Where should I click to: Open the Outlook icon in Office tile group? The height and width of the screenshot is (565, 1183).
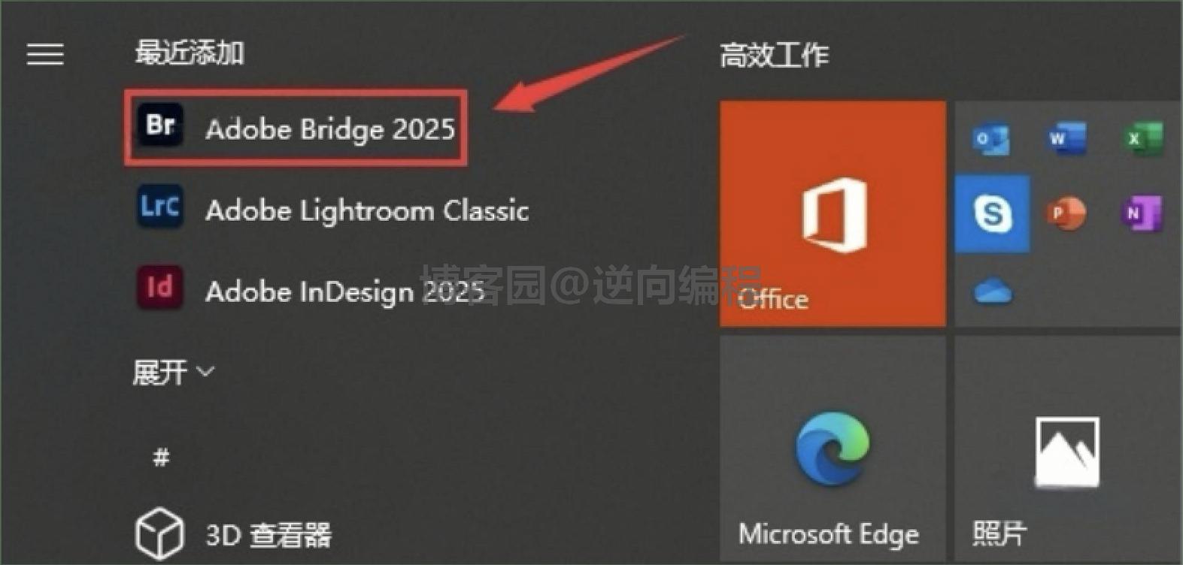pyautogui.click(x=992, y=139)
